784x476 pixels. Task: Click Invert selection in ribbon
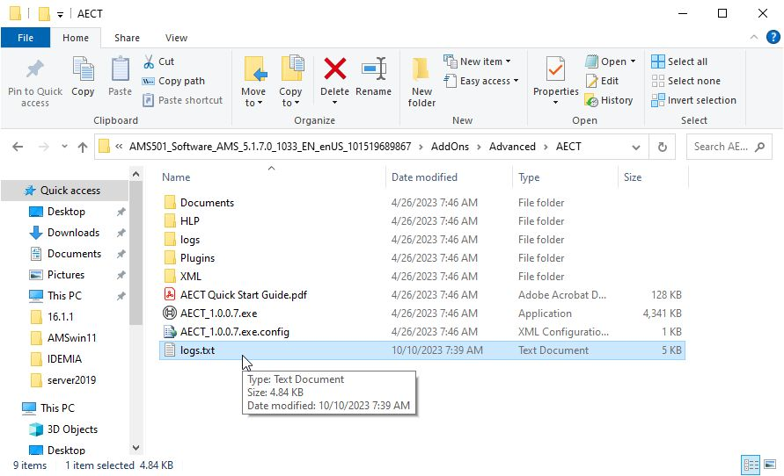click(693, 100)
